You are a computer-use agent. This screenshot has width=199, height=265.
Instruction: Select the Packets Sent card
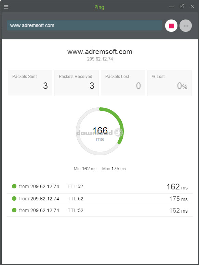click(x=30, y=83)
